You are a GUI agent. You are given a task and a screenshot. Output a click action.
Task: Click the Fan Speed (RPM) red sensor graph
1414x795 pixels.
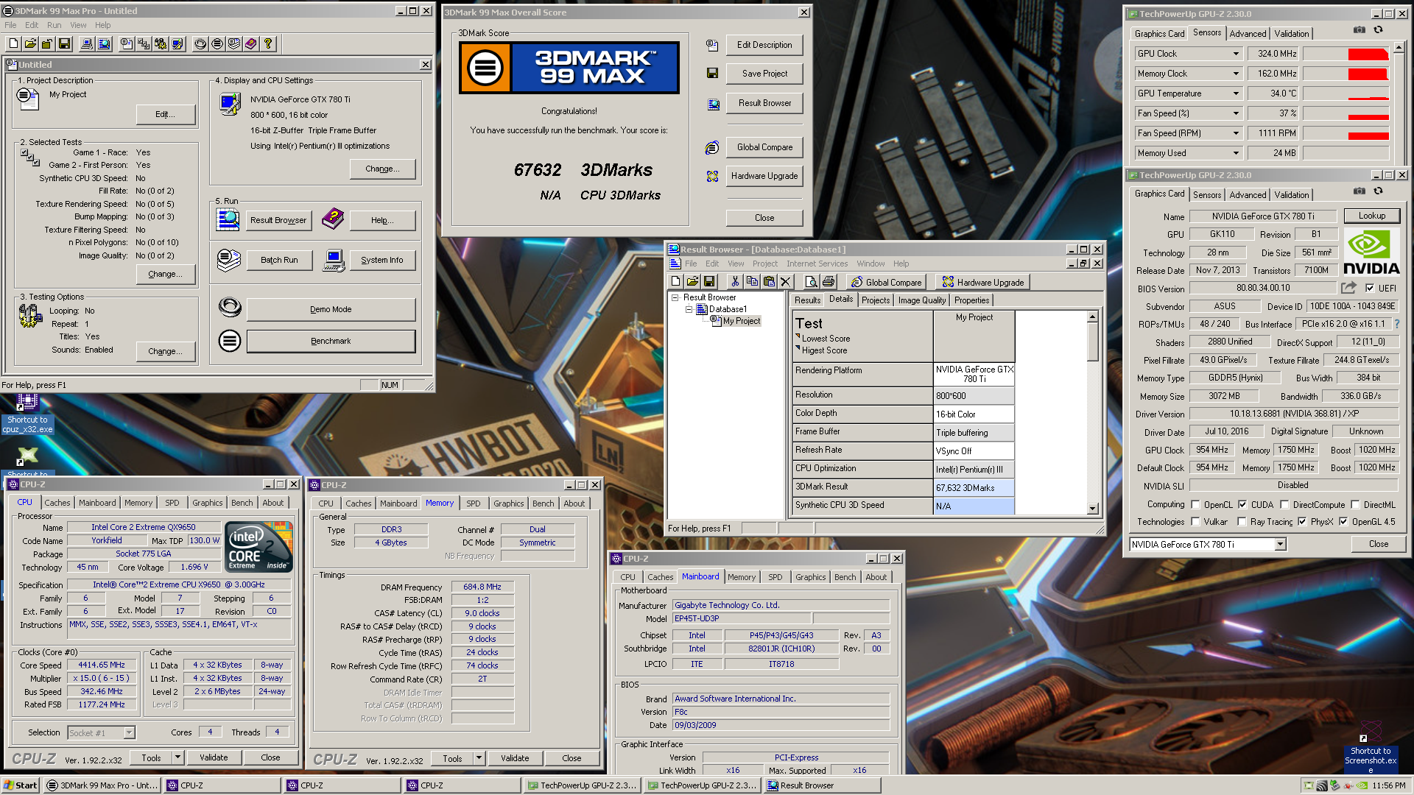(x=1346, y=133)
